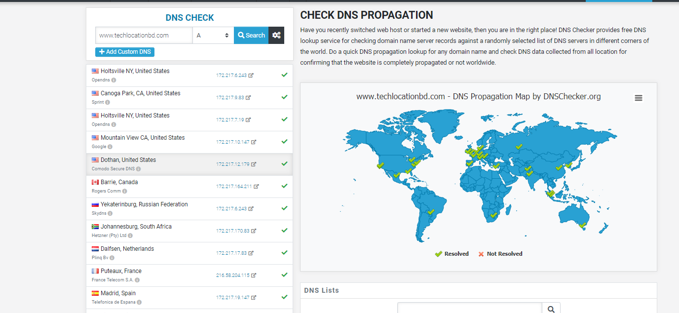Click info icon next to Rogers Comm
The image size is (679, 313).
(124, 191)
